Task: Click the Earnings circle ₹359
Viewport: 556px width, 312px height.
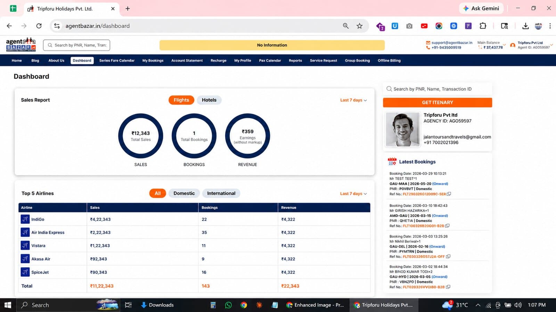Action: (x=248, y=136)
